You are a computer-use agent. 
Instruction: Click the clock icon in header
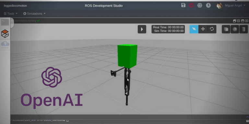click(208, 5)
